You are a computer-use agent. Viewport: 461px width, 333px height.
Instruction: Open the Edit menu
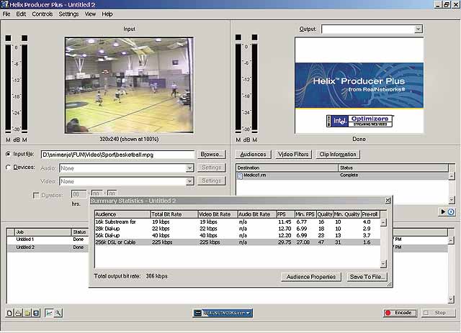coord(21,14)
